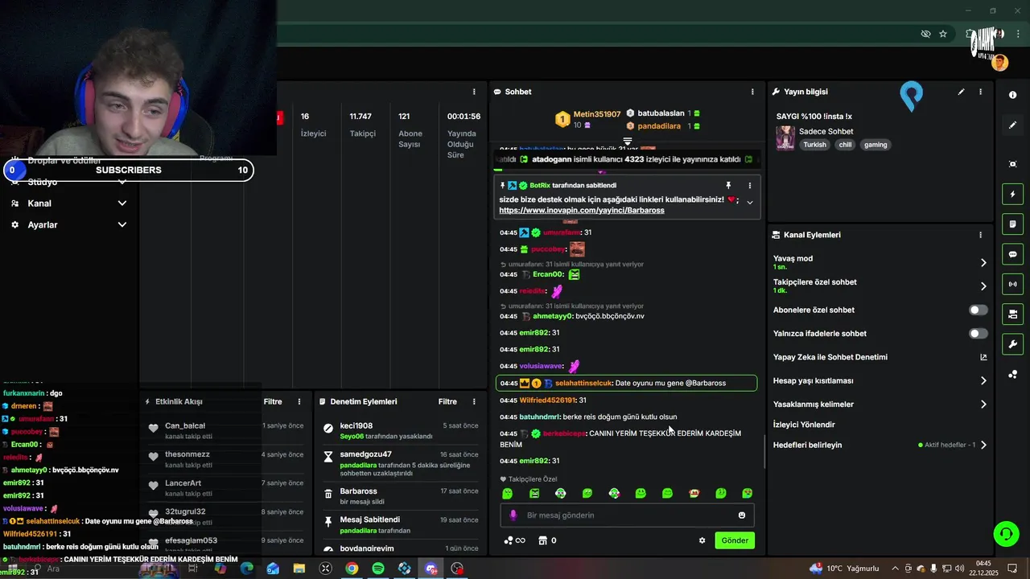1030x579 pixels.
Task: Click İzleyici Yönlendir option
Action: click(x=804, y=425)
